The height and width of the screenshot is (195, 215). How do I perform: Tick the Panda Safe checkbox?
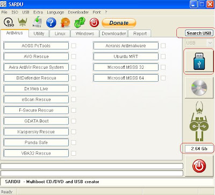pos(74,142)
